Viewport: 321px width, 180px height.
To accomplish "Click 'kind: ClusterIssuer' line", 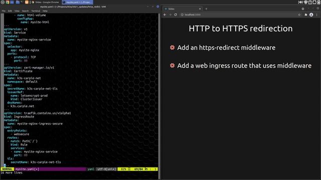I will tap(27, 99).
